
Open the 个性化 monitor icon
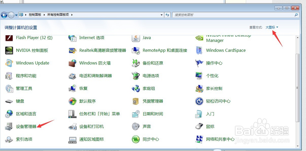pos(199,76)
